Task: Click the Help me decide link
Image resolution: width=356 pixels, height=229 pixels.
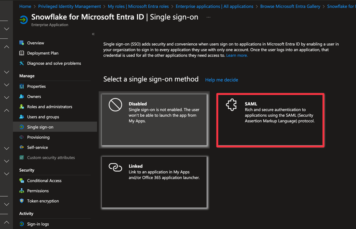Action: click(x=222, y=80)
